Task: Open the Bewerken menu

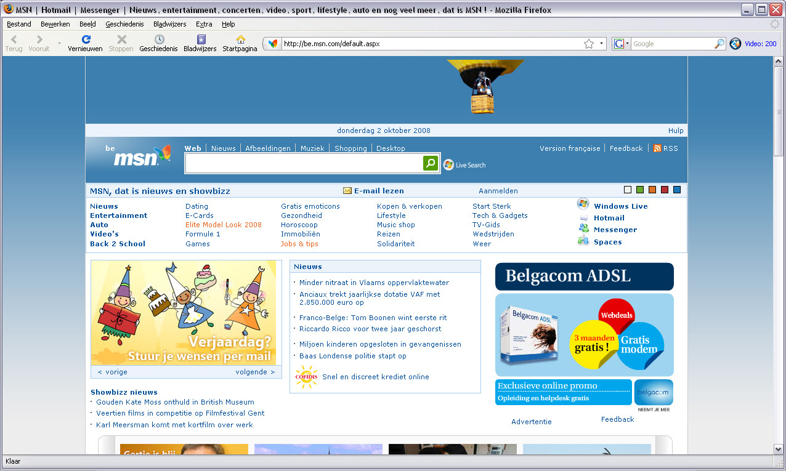Action: coord(55,24)
